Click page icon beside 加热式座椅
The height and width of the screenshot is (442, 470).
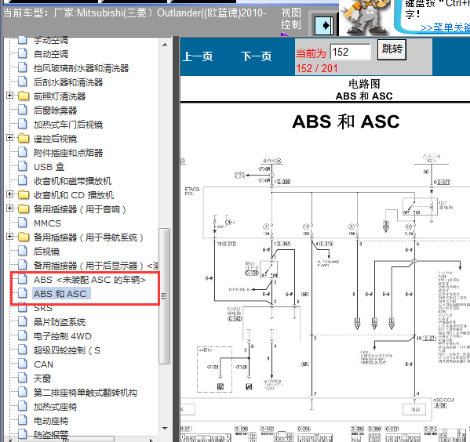point(23,407)
